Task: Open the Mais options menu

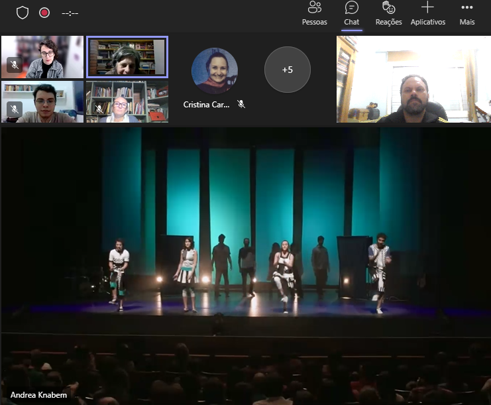Action: pos(467,14)
